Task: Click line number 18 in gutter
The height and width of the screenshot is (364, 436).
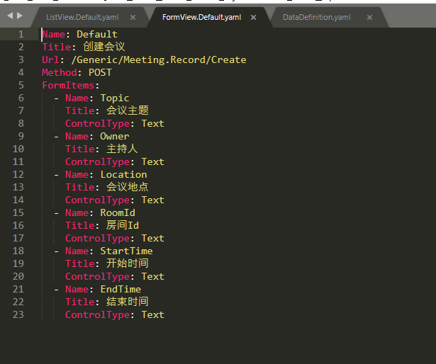Action: 18,251
